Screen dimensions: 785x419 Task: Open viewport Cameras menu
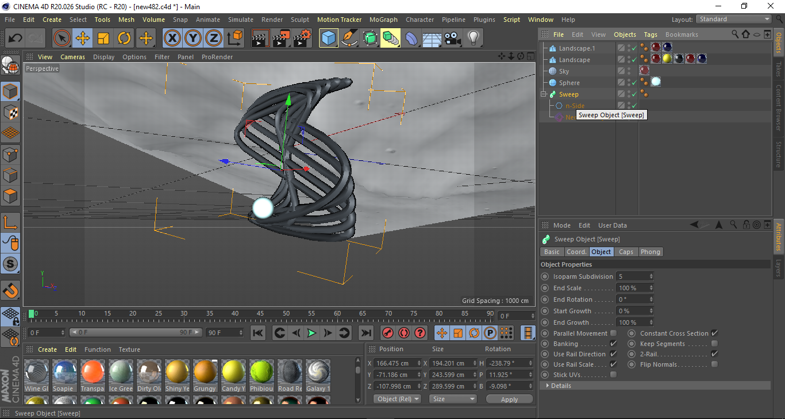click(x=73, y=57)
